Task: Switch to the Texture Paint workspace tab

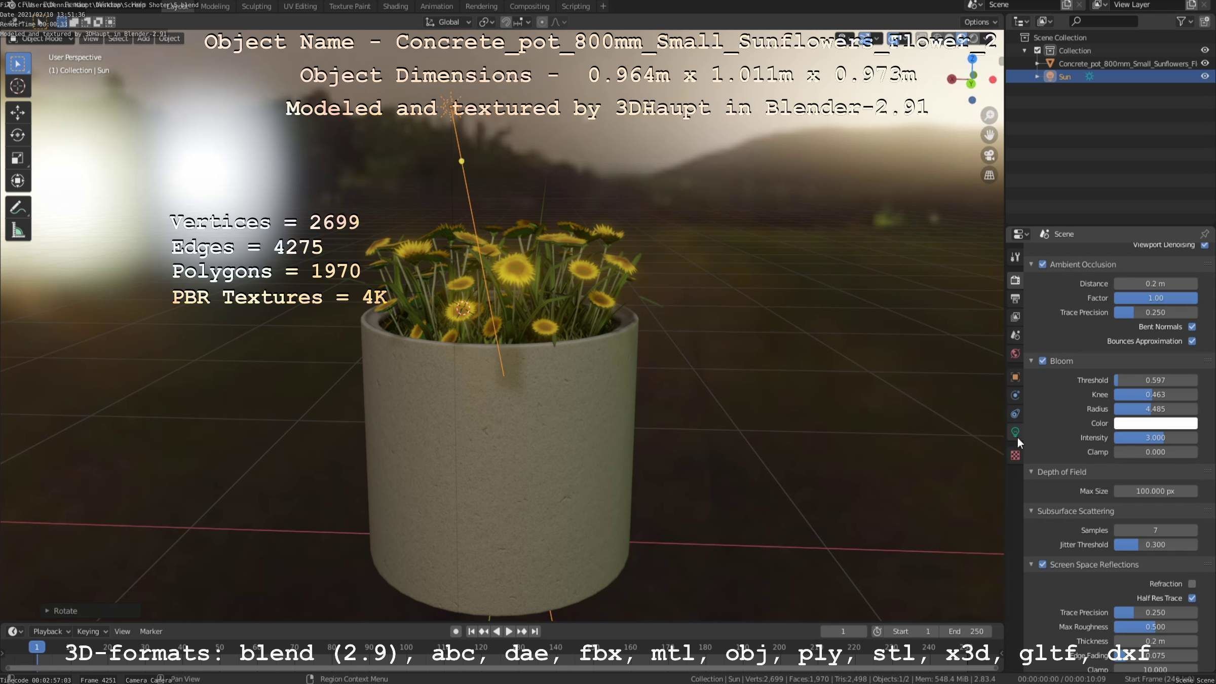Action: (350, 6)
